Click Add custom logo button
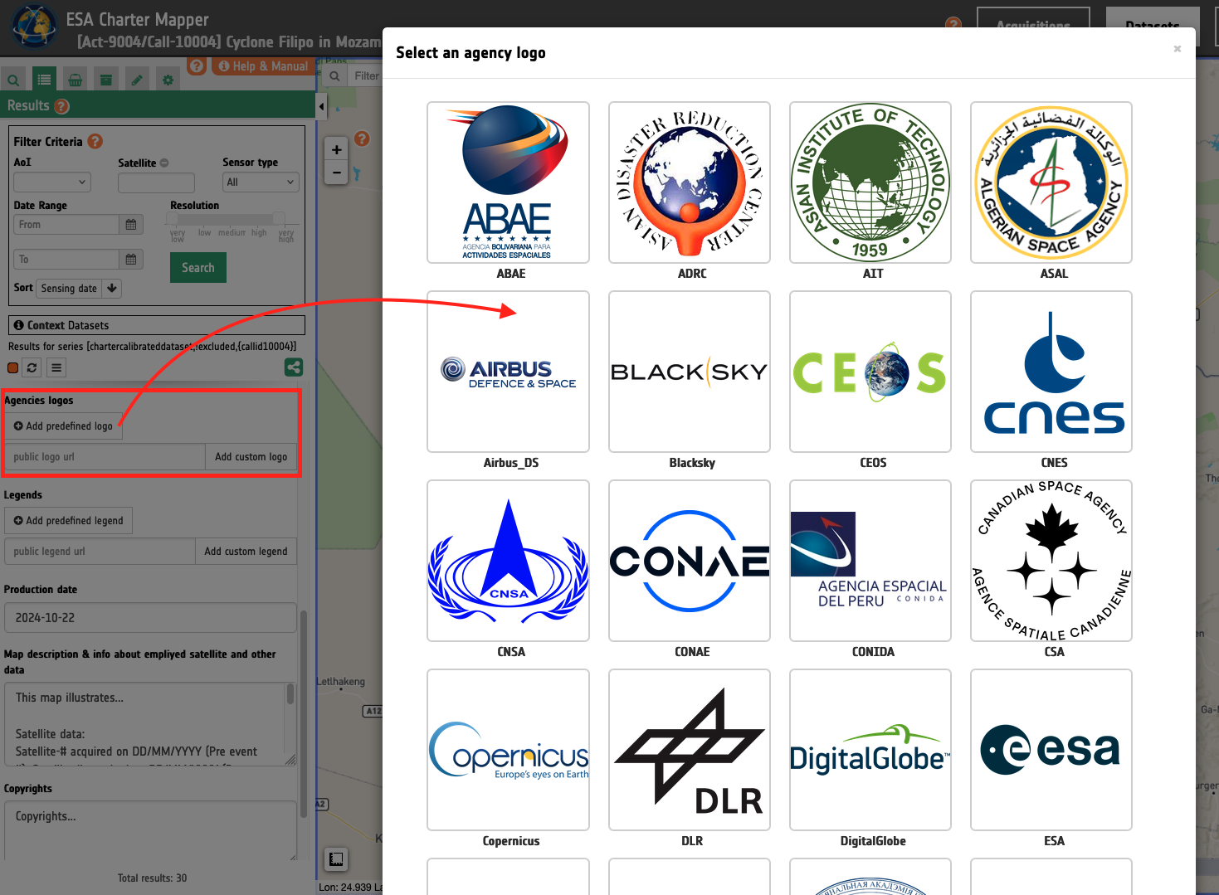 tap(251, 457)
